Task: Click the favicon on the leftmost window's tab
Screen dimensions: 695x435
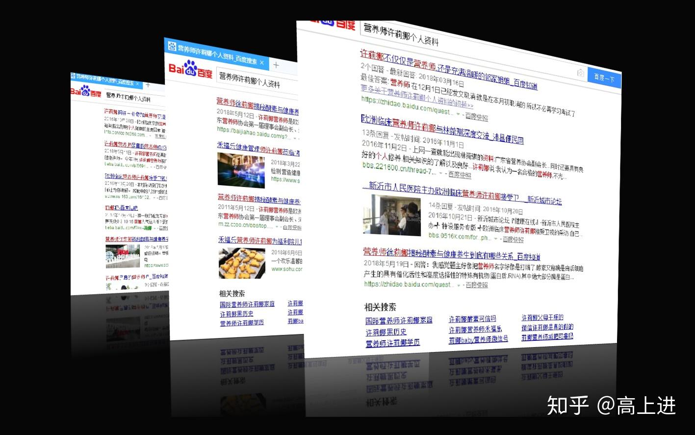Action: (73, 77)
